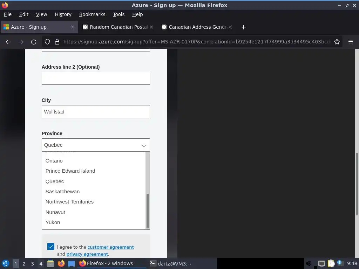This screenshot has width=359, height=269.
Task: Open the taskbar start menu icon
Action: [5, 263]
